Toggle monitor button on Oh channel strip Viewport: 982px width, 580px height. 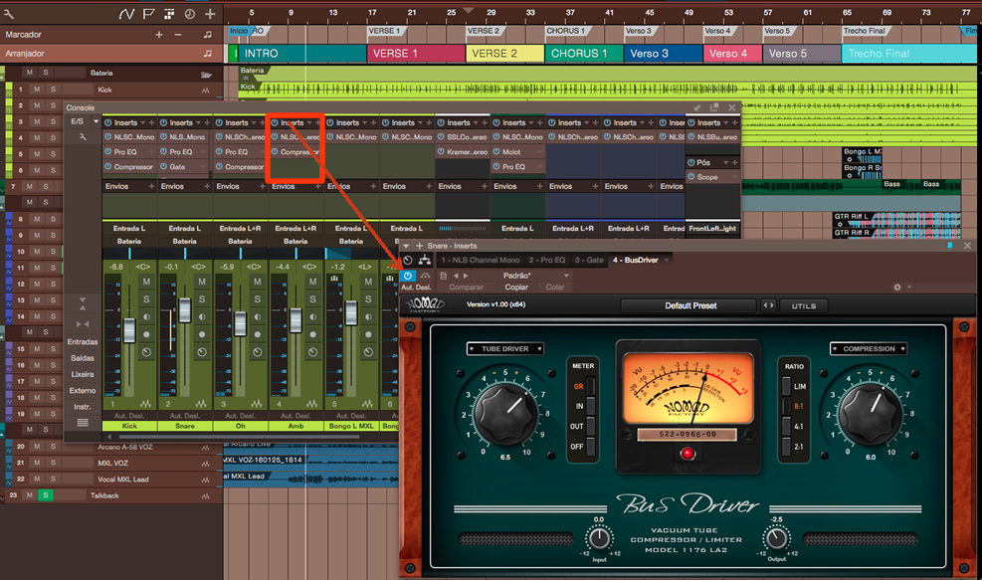point(258,317)
